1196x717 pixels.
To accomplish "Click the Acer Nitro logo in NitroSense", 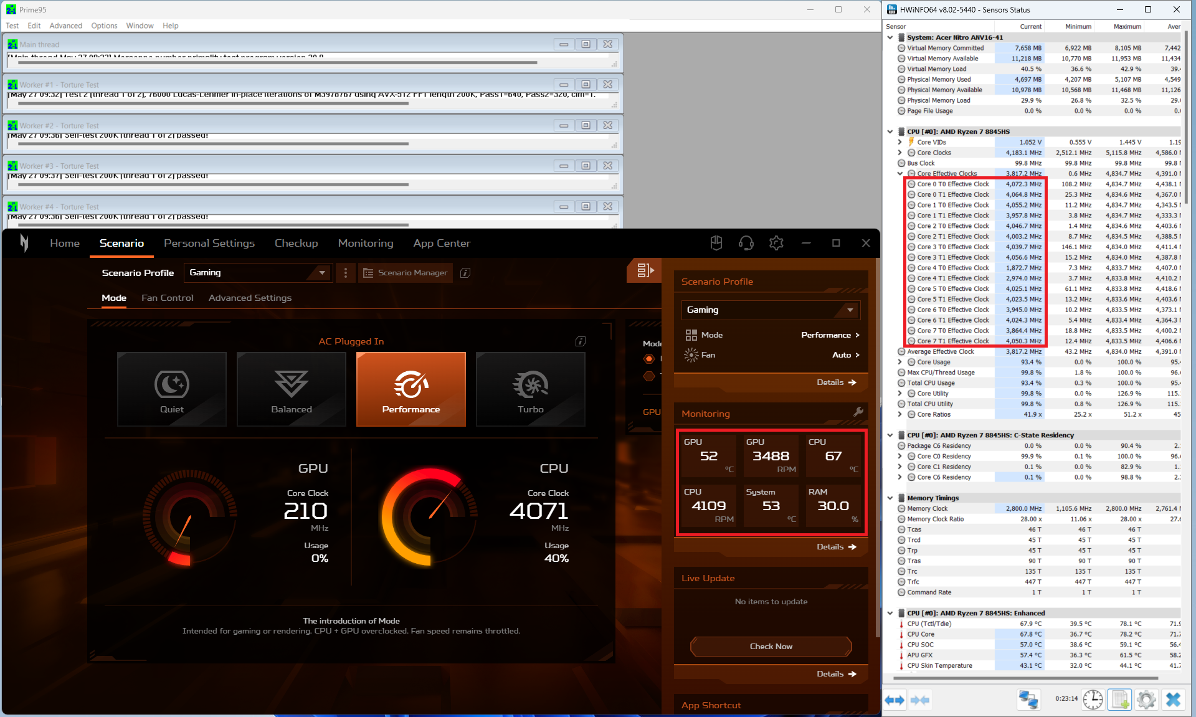I will 24,243.
